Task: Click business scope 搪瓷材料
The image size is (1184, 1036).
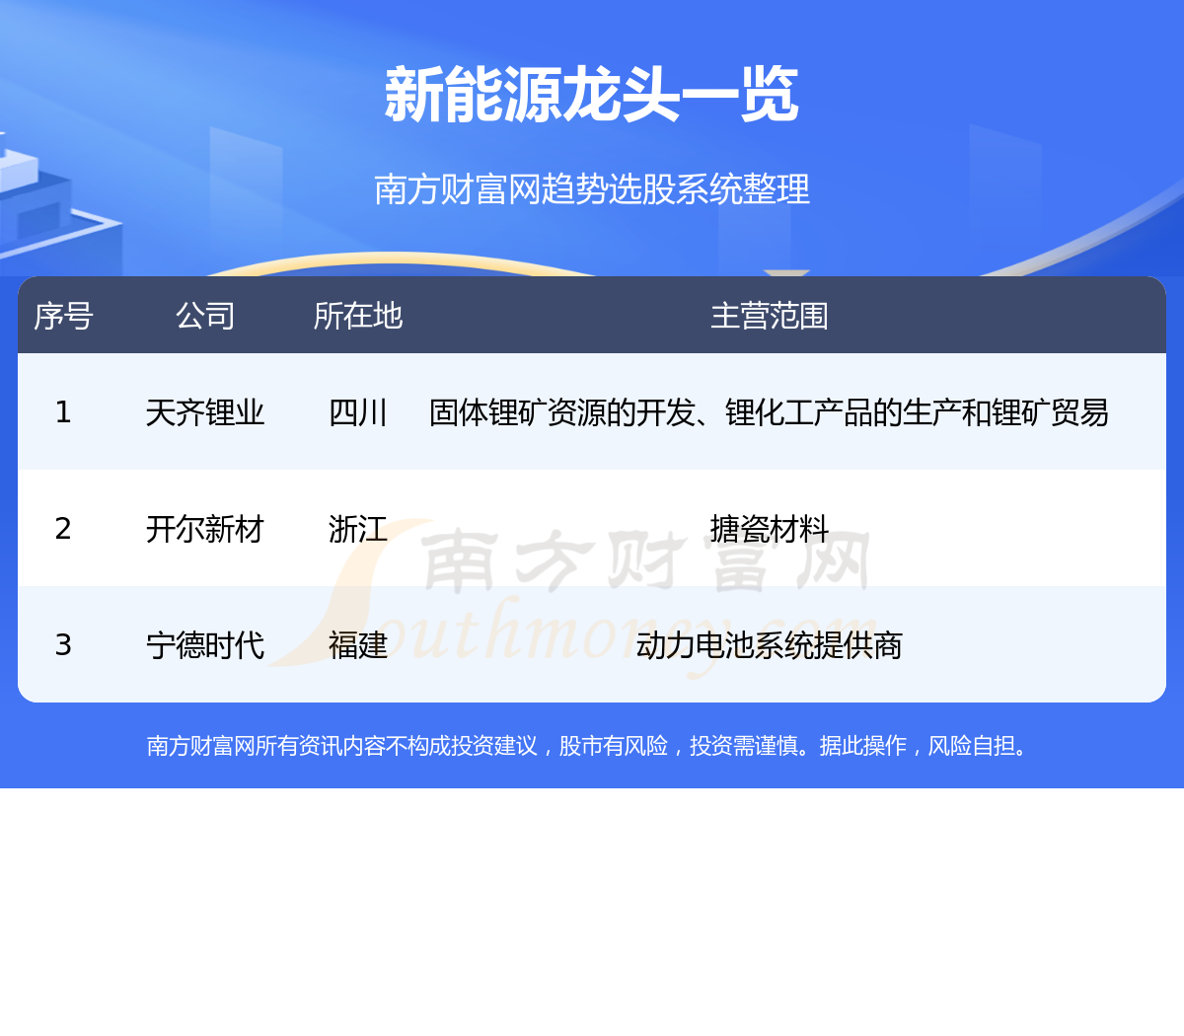Action: pyautogui.click(x=770, y=529)
